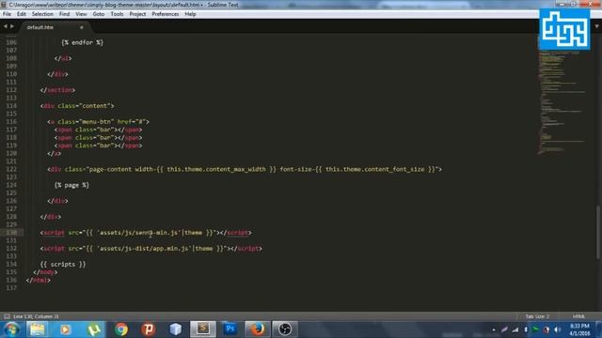Open Bluetooth tray icon
The width and height of the screenshot is (602, 338).
click(x=526, y=330)
